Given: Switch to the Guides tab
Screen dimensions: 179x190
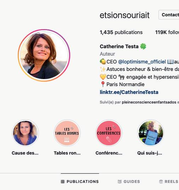Looking at the screenshot, I should tap(129, 181).
